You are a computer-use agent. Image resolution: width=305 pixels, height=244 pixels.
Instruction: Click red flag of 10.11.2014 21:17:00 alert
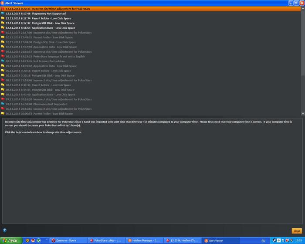[x=3, y=33]
